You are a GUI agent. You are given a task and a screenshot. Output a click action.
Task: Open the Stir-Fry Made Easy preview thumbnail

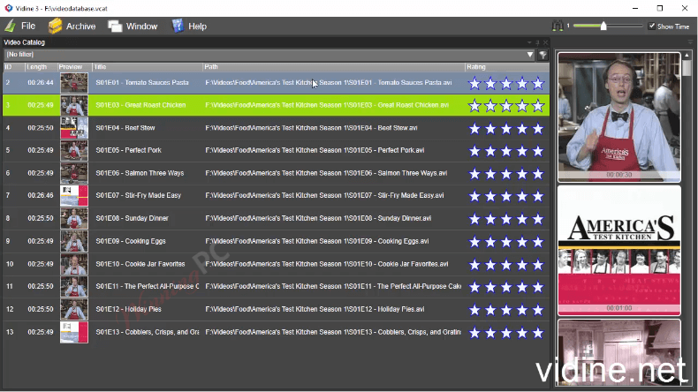(74, 196)
